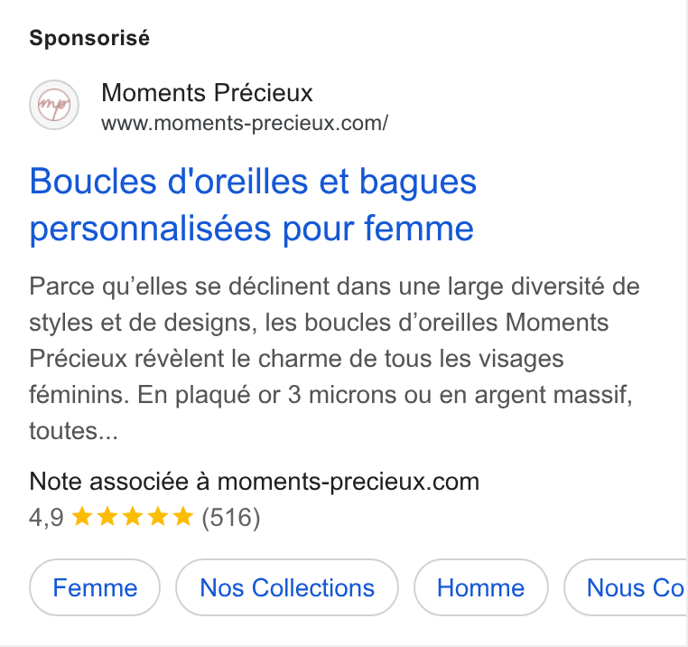The height and width of the screenshot is (647, 688).
Task: Click the third yellow rating star
Action: click(133, 517)
